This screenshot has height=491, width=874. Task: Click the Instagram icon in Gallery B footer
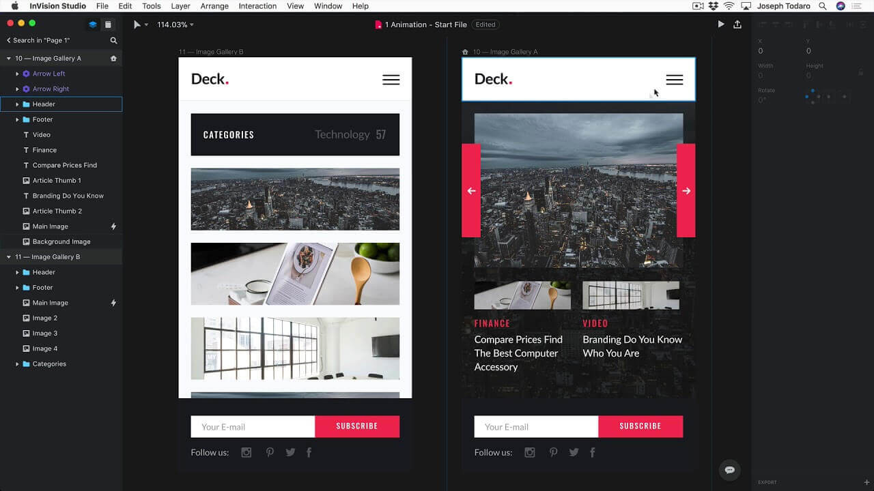tap(246, 452)
